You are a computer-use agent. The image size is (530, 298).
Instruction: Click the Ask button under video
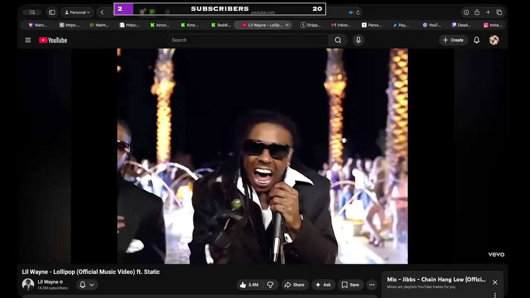coord(323,285)
